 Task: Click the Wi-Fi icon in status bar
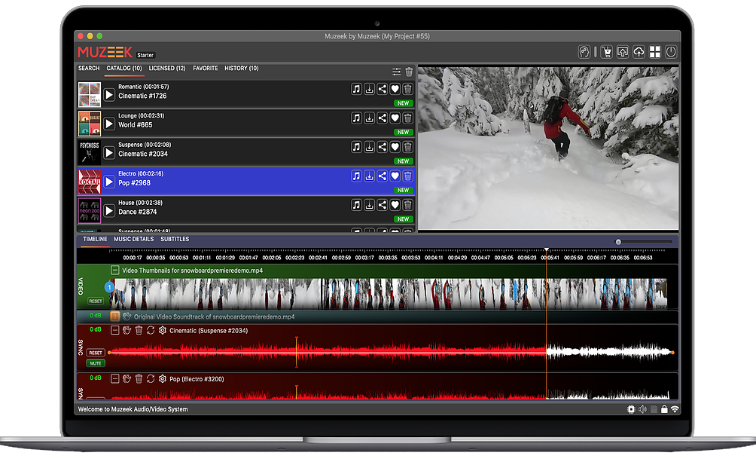(x=675, y=409)
